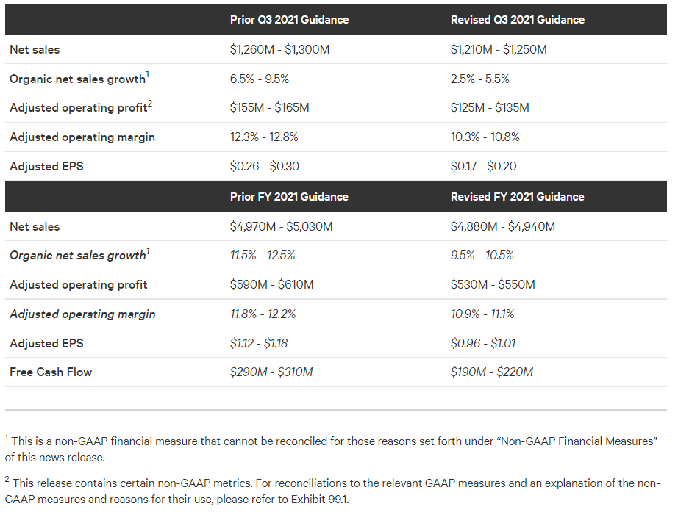Click the prior FY net sales $4,970M - $5,030M
This screenshot has height=512, width=678.
[x=281, y=226]
